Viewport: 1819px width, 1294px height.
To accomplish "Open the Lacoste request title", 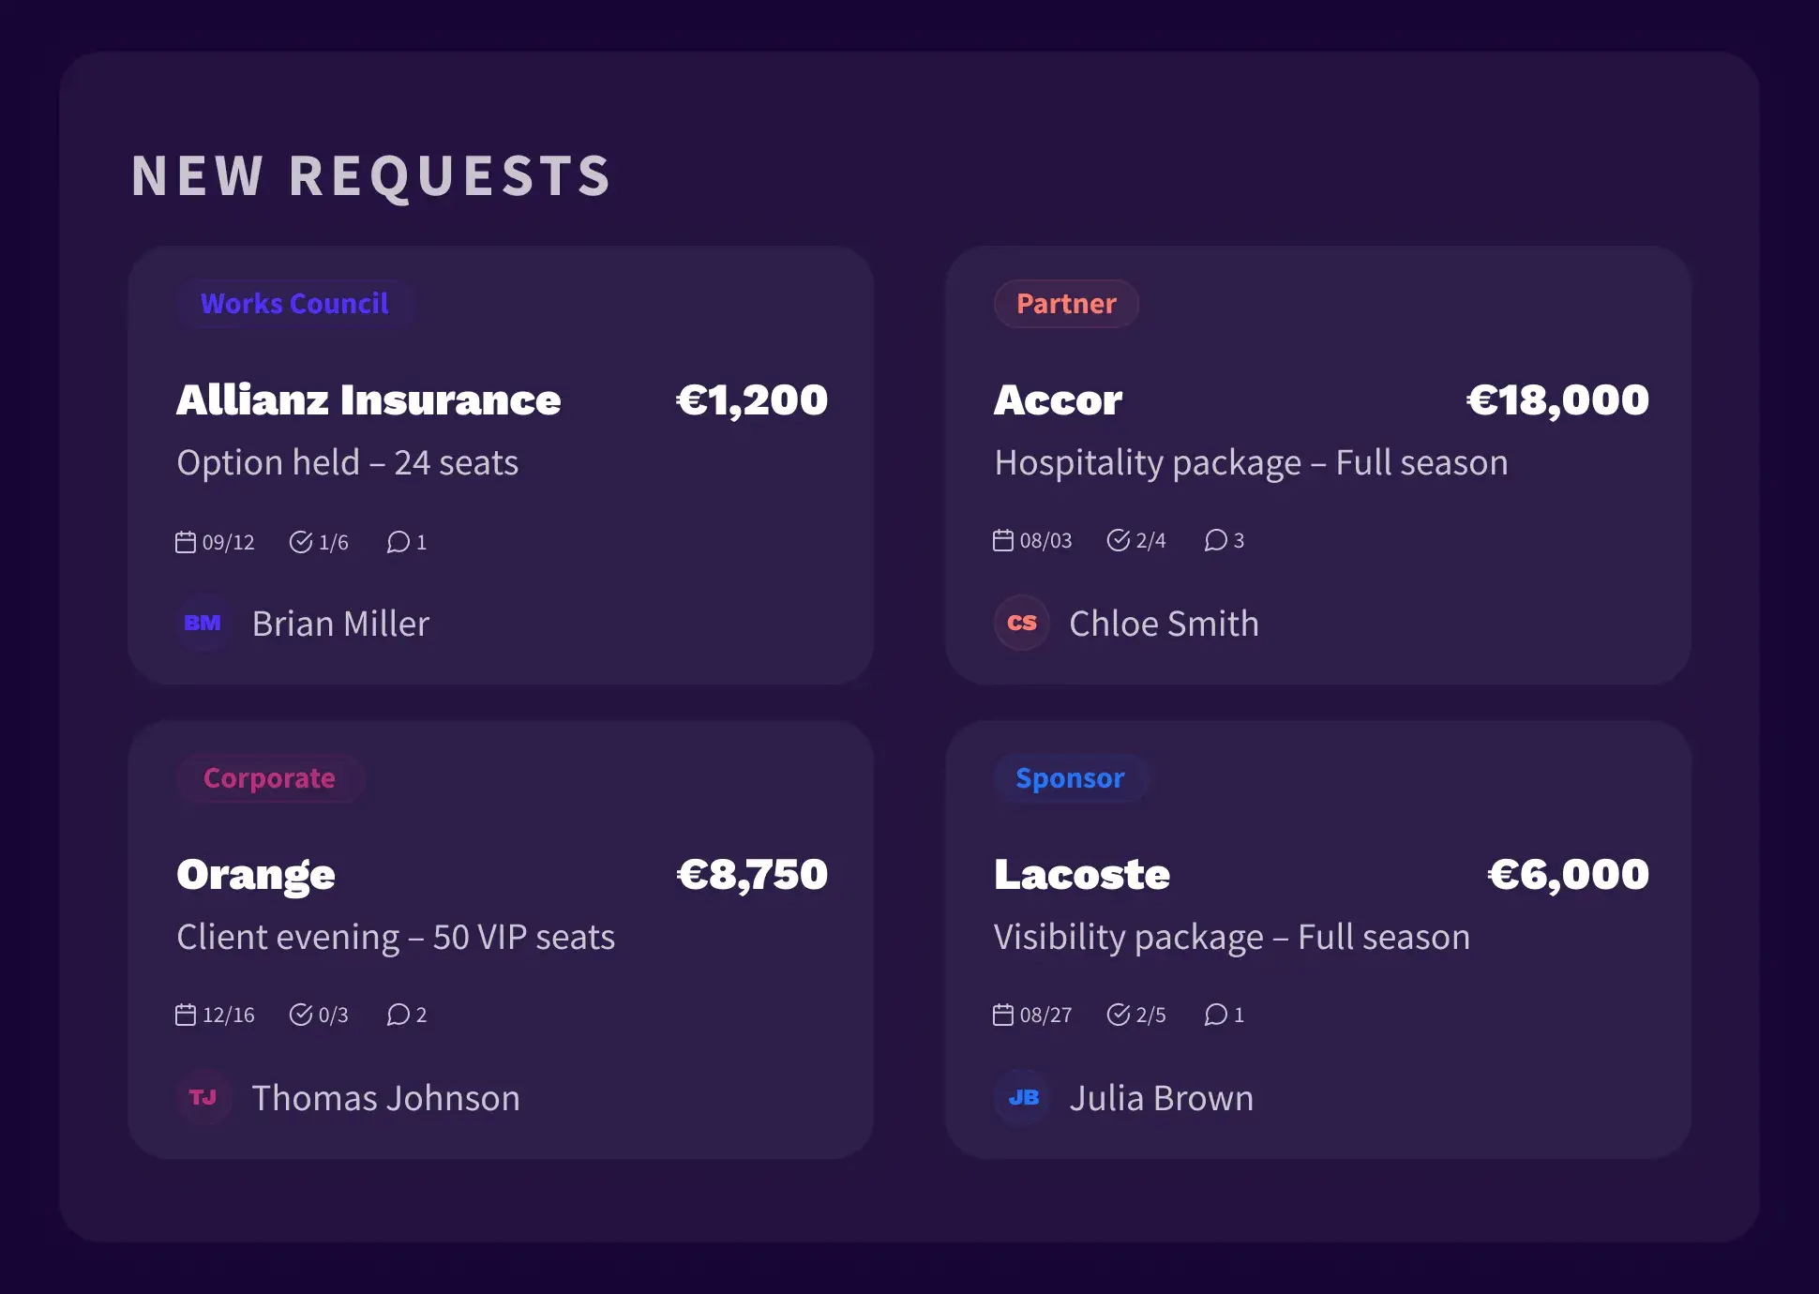I will (x=1082, y=875).
